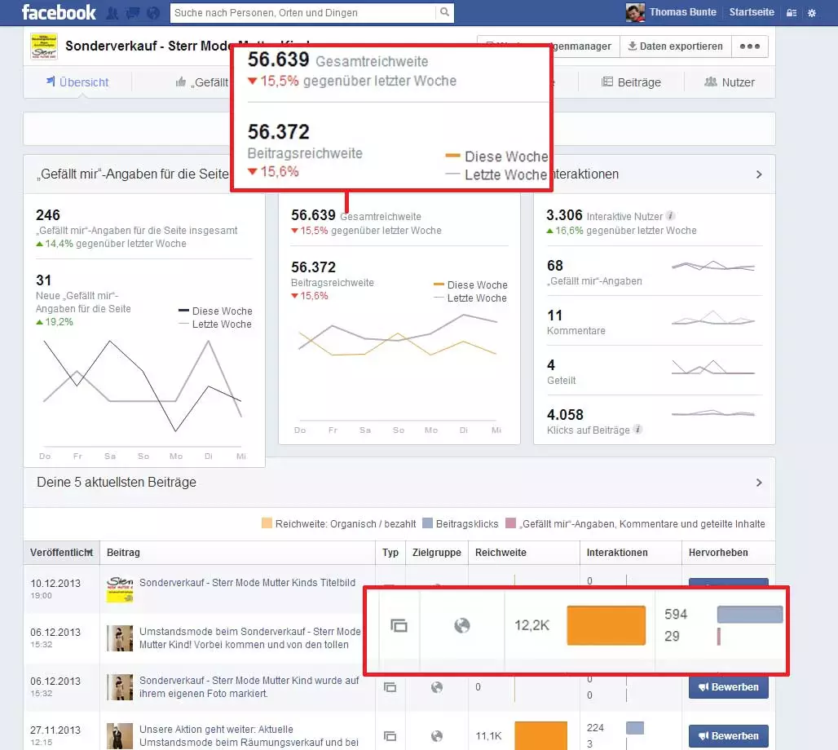Click Bewerben for 'Foto markiert' post
The height and width of the screenshot is (750, 838).
tap(729, 687)
